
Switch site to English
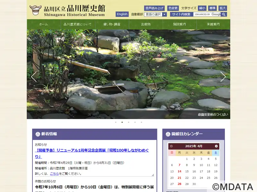[x=122, y=14]
